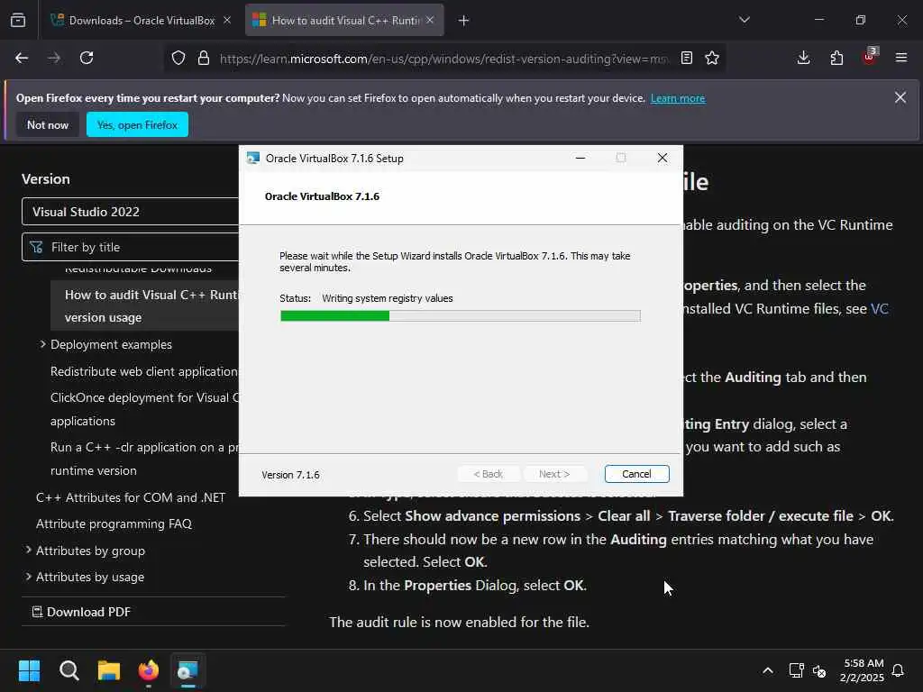Open the clock showing 5:58 AM
The width and height of the screenshot is (923, 692).
pos(862,670)
